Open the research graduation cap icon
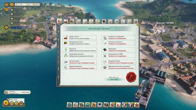The width and height of the screenshot is (196, 110). [100, 105]
